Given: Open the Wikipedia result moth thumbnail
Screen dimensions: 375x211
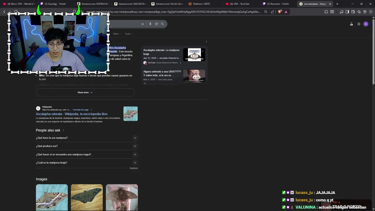Looking at the screenshot, I should click(x=131, y=114).
